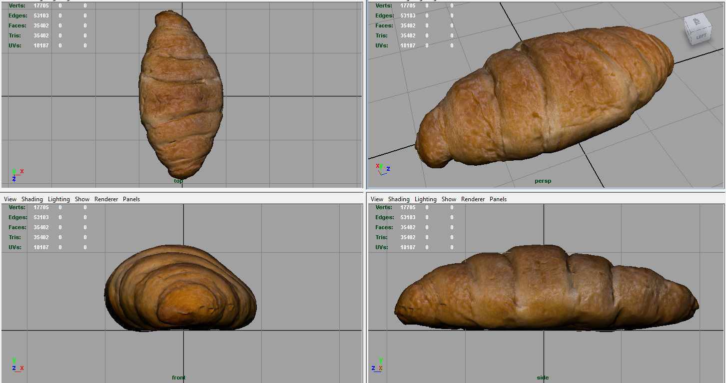Click the 'Verts:' label in the top view
This screenshot has height=383, width=726.
pos(17,5)
